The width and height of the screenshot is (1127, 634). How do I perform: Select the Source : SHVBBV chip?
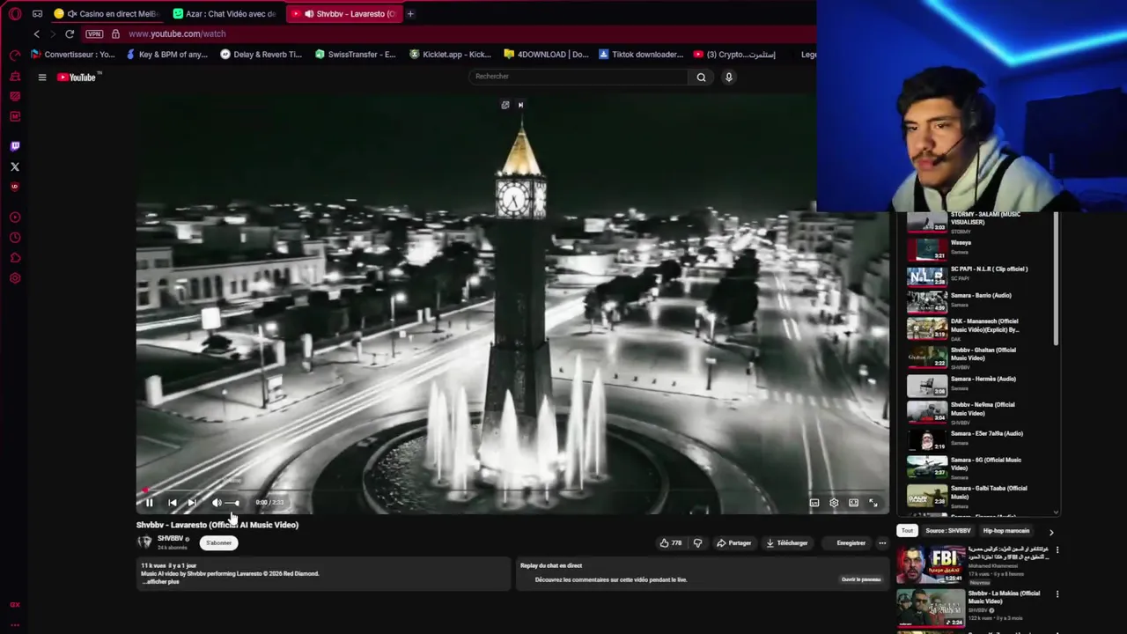(x=948, y=531)
